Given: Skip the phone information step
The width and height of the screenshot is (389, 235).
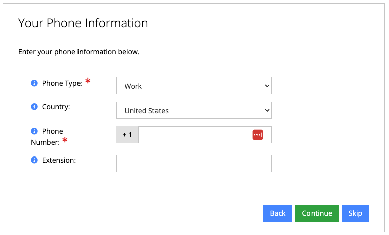Looking at the screenshot, I should [355, 213].
